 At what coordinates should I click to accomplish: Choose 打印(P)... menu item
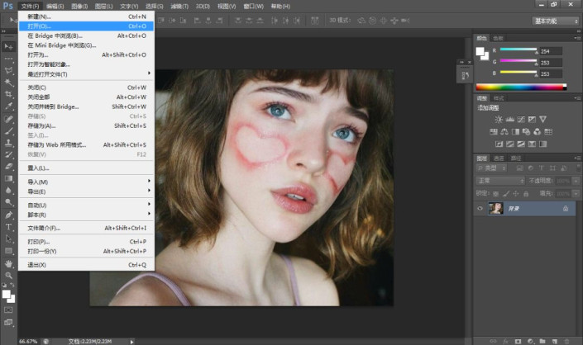[x=86, y=242]
